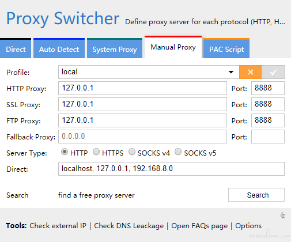291x242 pixels.
Task: Open Check external IP link
Action: tap(58, 226)
